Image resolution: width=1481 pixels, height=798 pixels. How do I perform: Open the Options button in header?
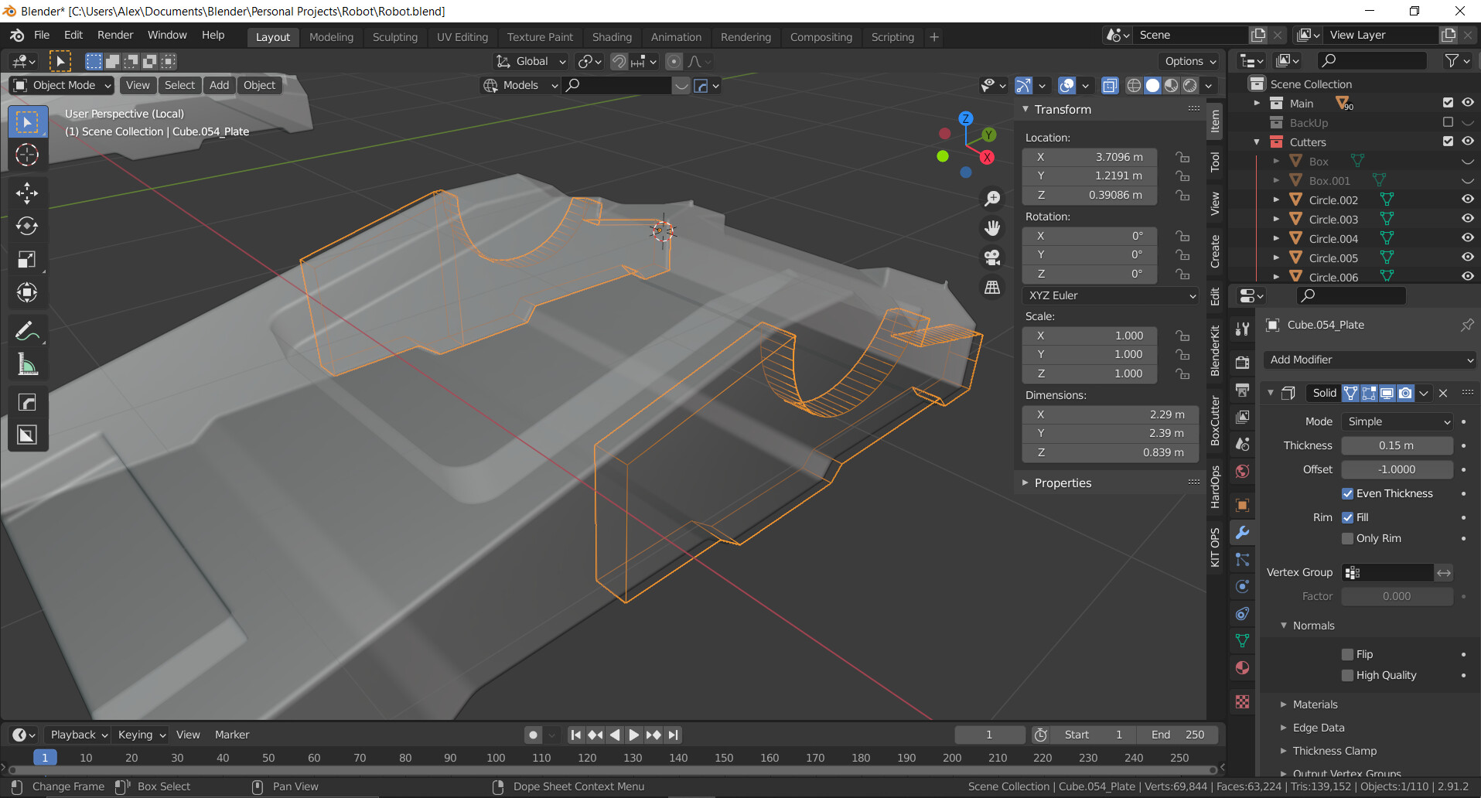click(x=1190, y=61)
